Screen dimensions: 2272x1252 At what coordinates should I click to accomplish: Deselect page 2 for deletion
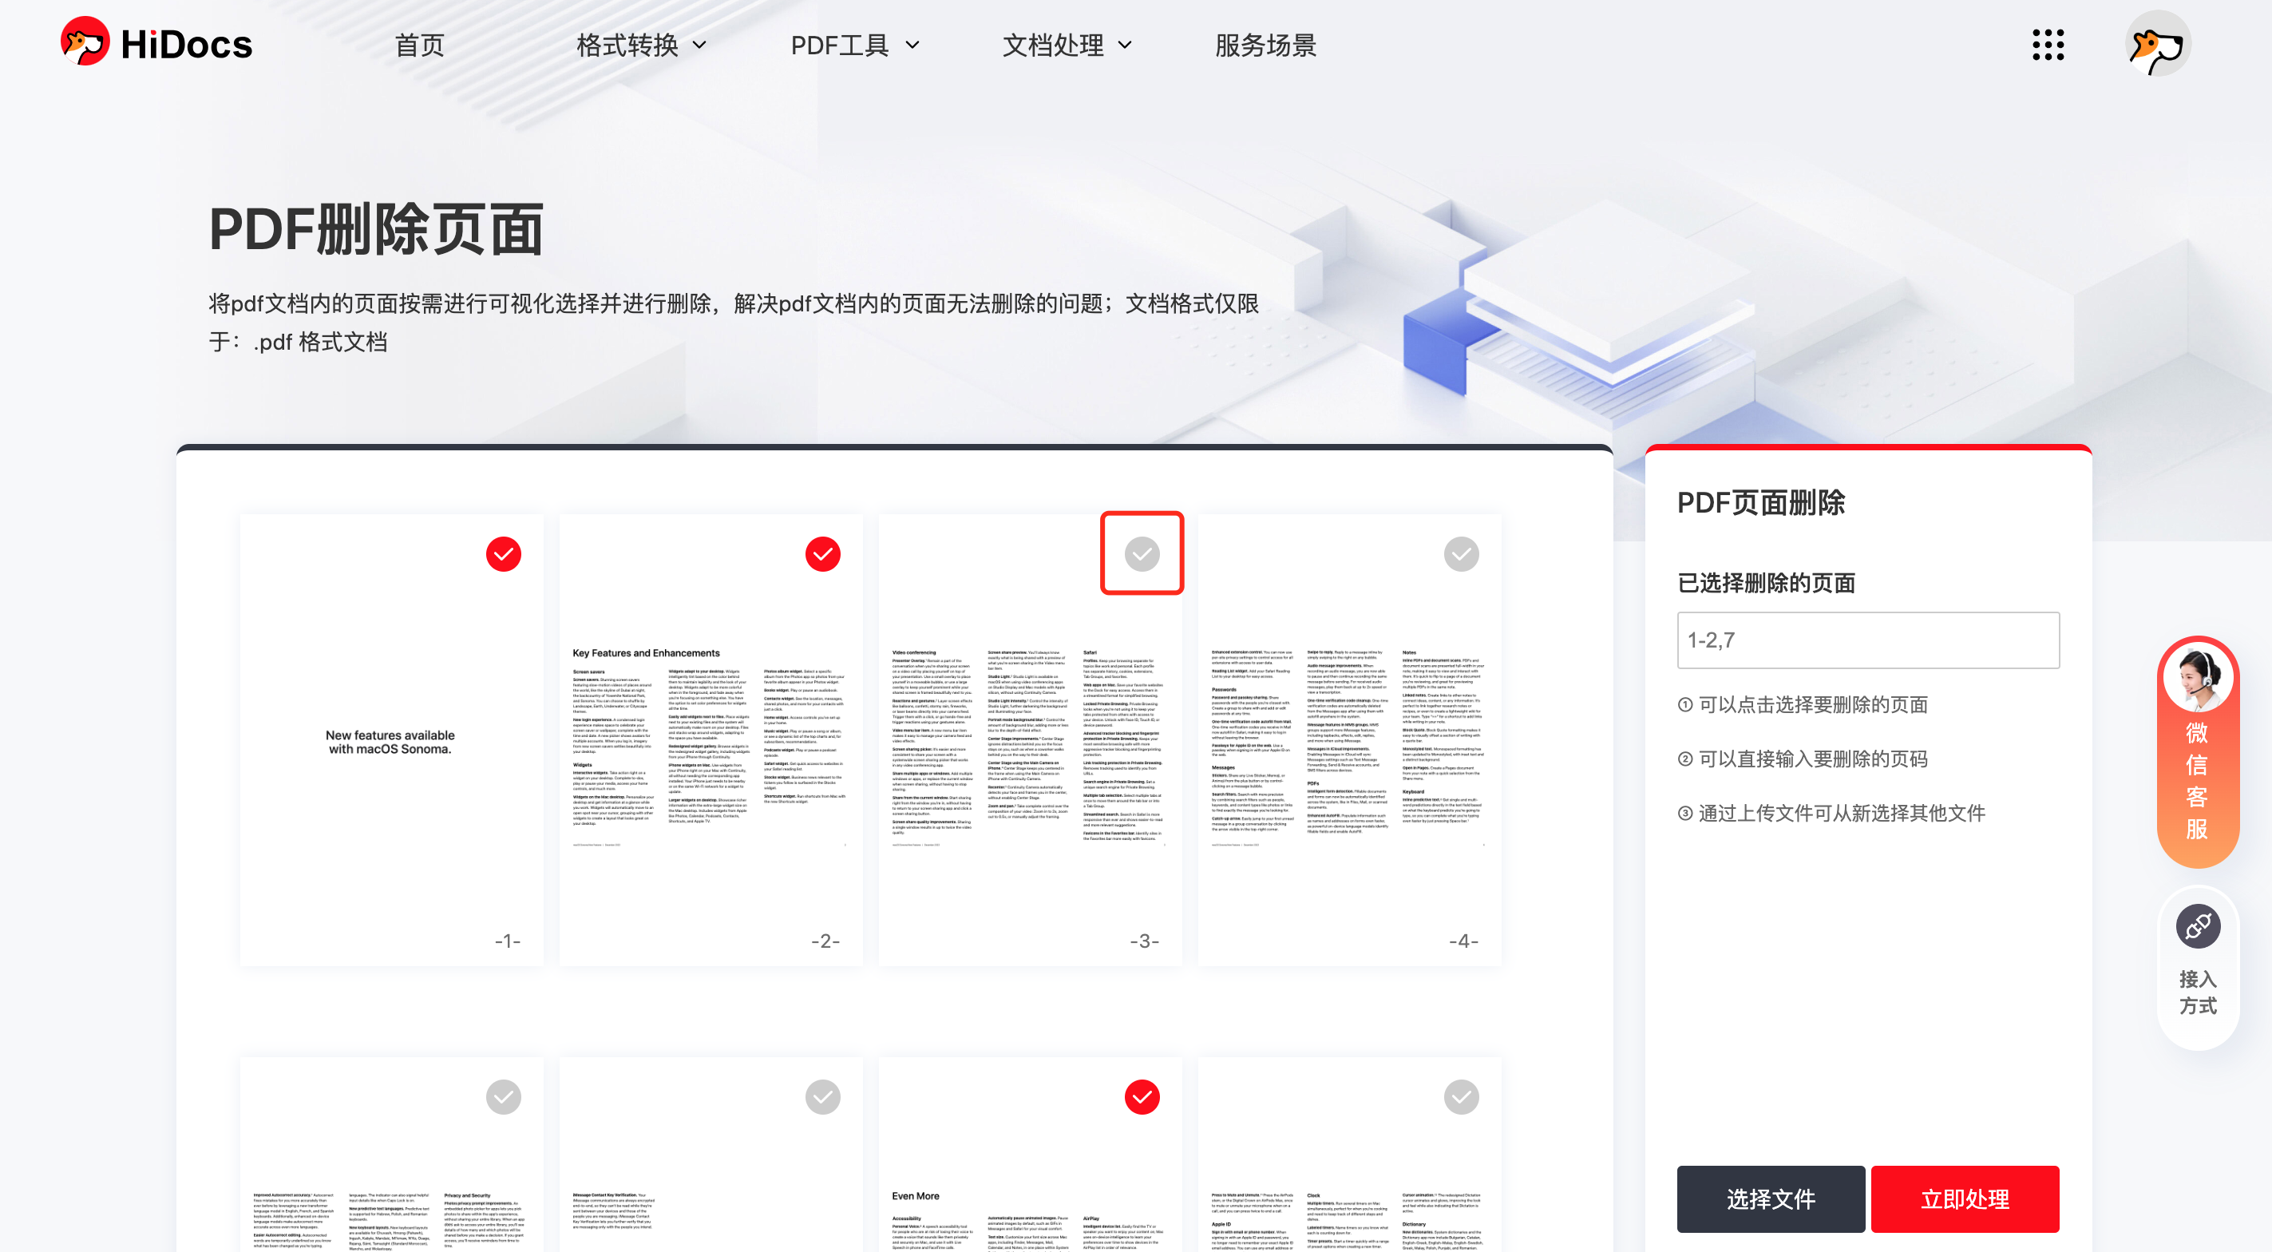(823, 554)
